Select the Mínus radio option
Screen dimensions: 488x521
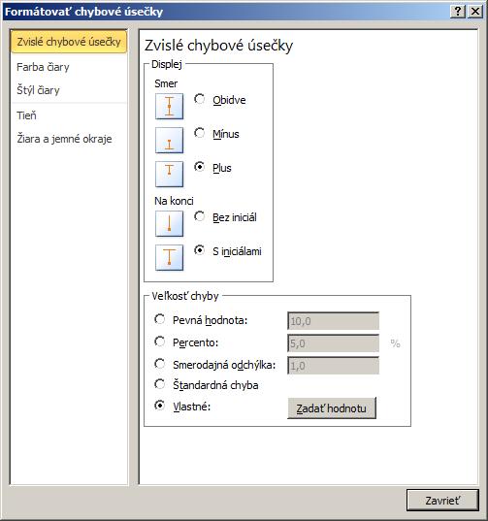click(x=199, y=133)
